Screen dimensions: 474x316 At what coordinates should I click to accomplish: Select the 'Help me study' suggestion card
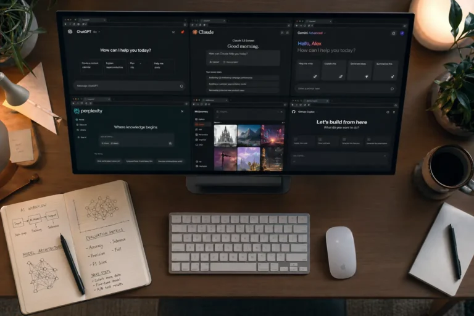(x=163, y=66)
